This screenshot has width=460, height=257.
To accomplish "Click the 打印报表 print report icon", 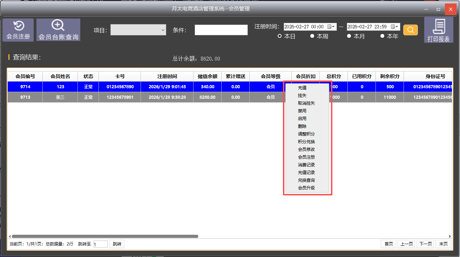I will click(x=438, y=30).
